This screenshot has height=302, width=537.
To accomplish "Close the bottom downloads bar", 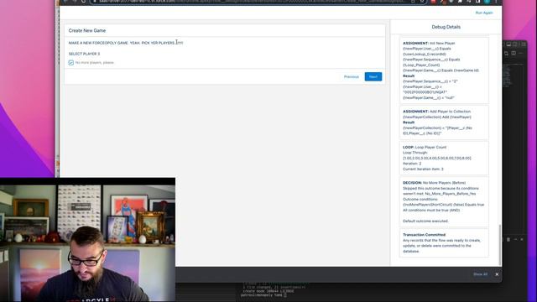I will pos(497,274).
